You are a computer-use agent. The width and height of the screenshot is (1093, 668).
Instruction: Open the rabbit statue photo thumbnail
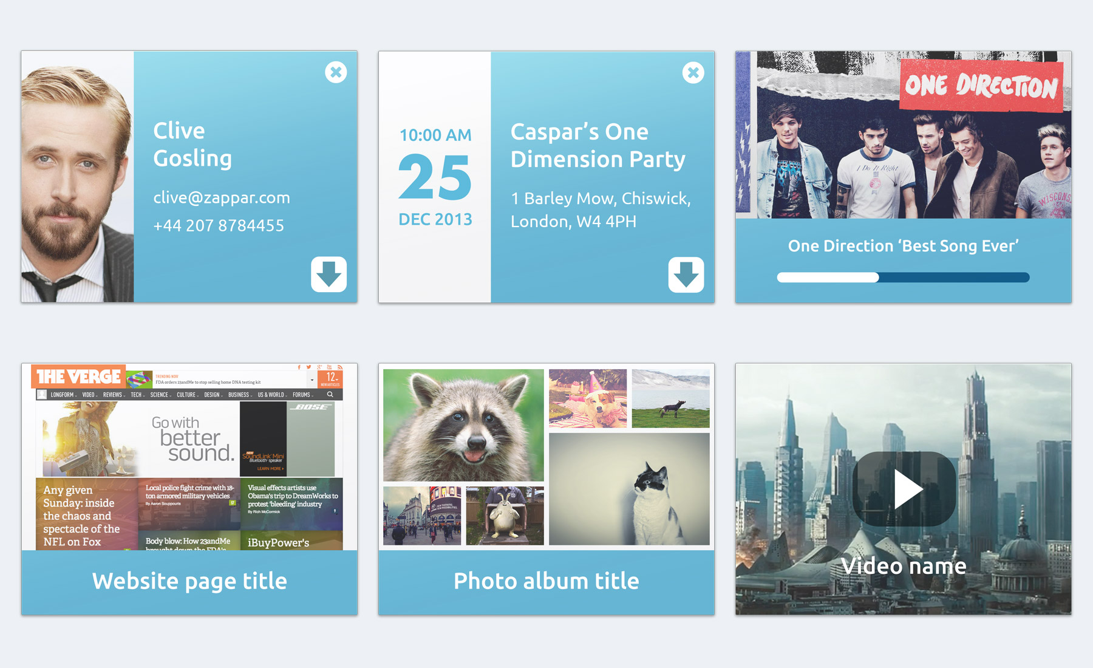pos(505,516)
